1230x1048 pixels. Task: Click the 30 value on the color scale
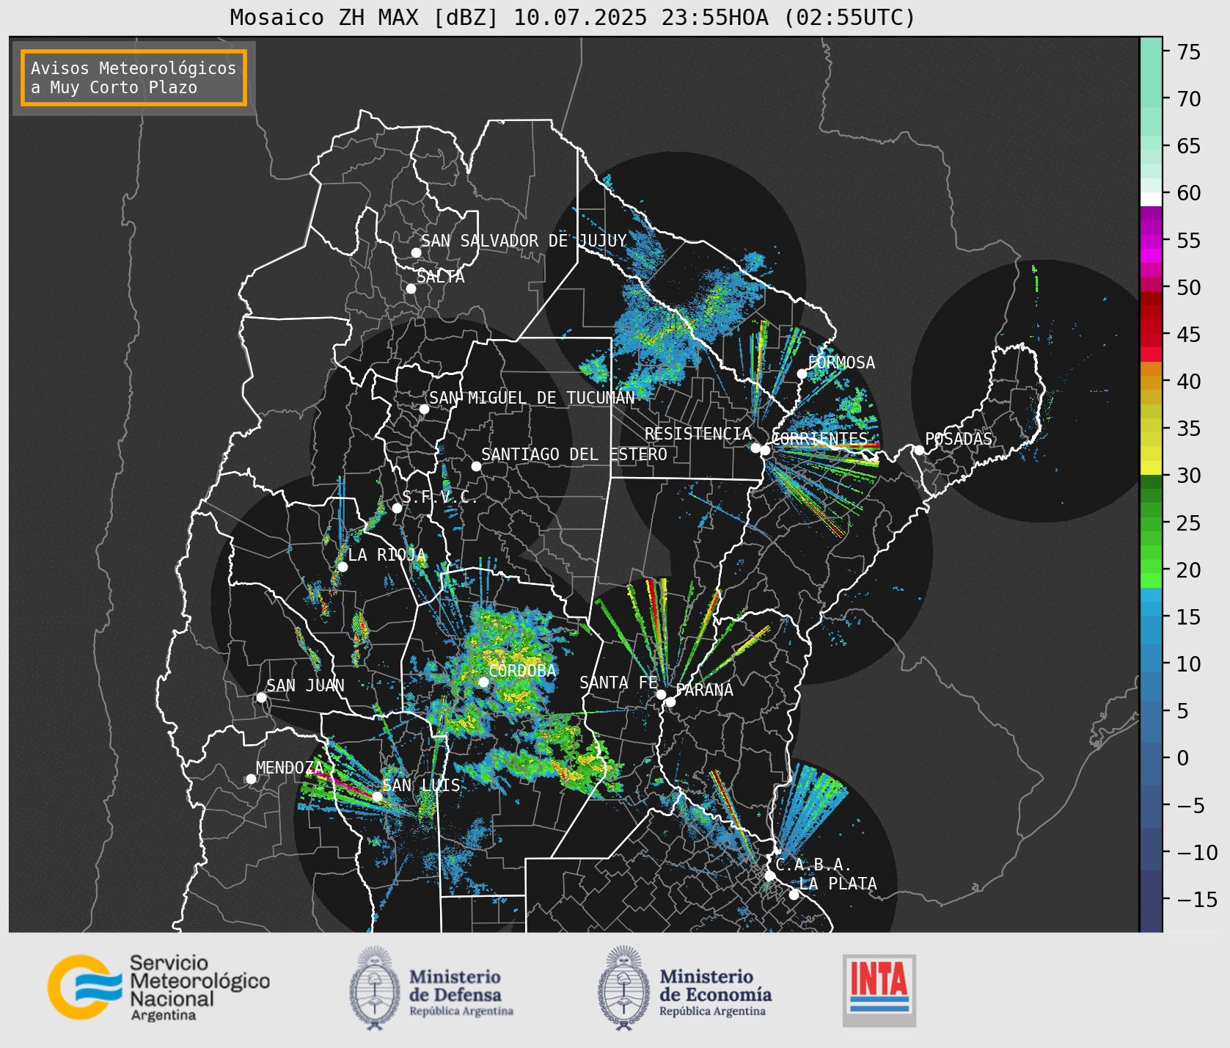pyautogui.click(x=1189, y=476)
